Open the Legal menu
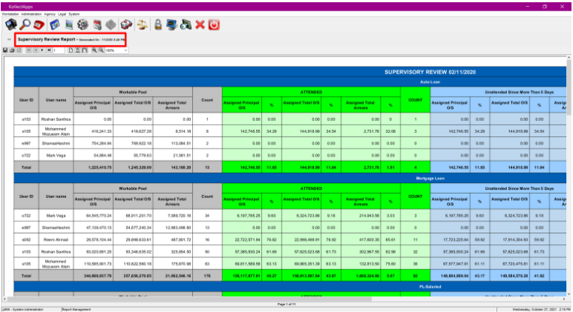Image resolution: width=573 pixels, height=312 pixels. click(x=62, y=13)
